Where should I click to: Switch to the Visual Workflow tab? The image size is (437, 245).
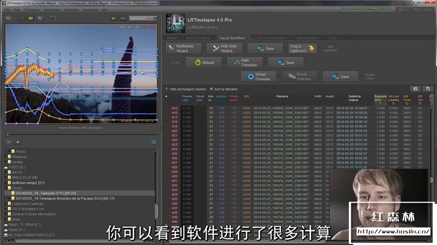tap(232, 38)
